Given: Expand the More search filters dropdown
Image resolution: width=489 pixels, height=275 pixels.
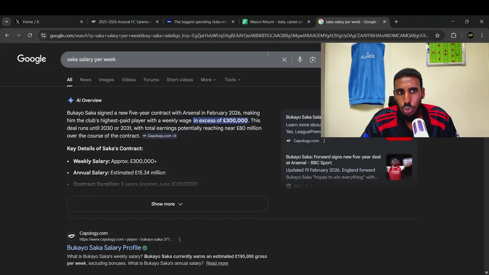Looking at the screenshot, I should click(208, 80).
